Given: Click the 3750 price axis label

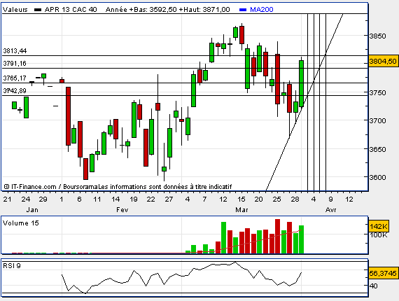Looking at the screenshot, I should tap(377, 93).
